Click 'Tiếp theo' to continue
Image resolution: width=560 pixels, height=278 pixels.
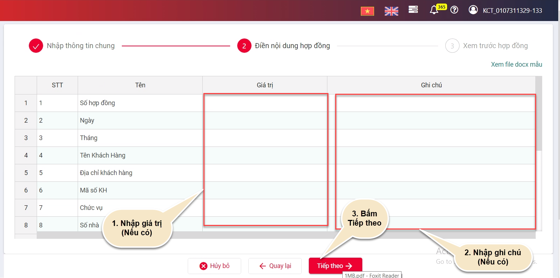[x=335, y=266]
